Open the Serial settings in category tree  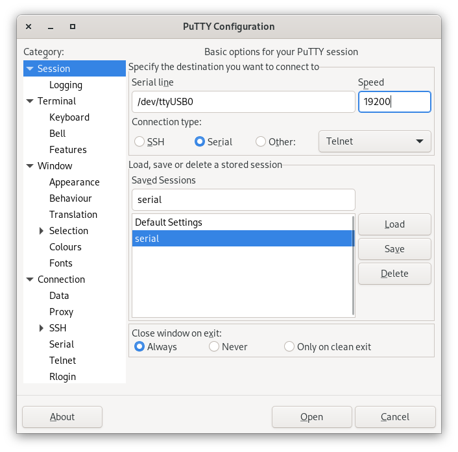[62, 344]
